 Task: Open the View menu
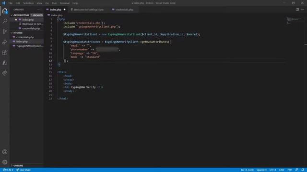click(x=39, y=3)
